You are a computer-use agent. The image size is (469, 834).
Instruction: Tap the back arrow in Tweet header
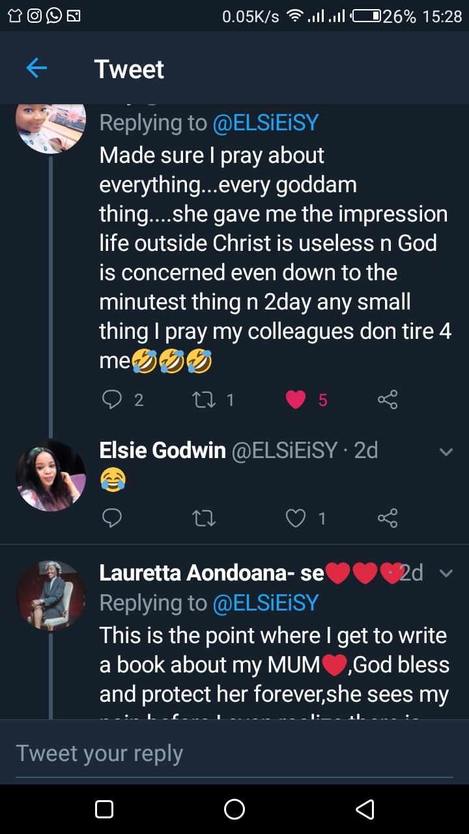(x=36, y=68)
